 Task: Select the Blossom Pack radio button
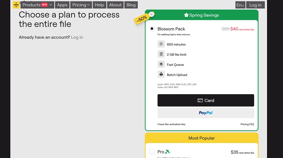tap(152, 29)
